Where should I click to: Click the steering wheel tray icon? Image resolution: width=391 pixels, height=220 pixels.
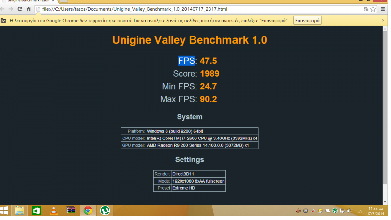306,211
